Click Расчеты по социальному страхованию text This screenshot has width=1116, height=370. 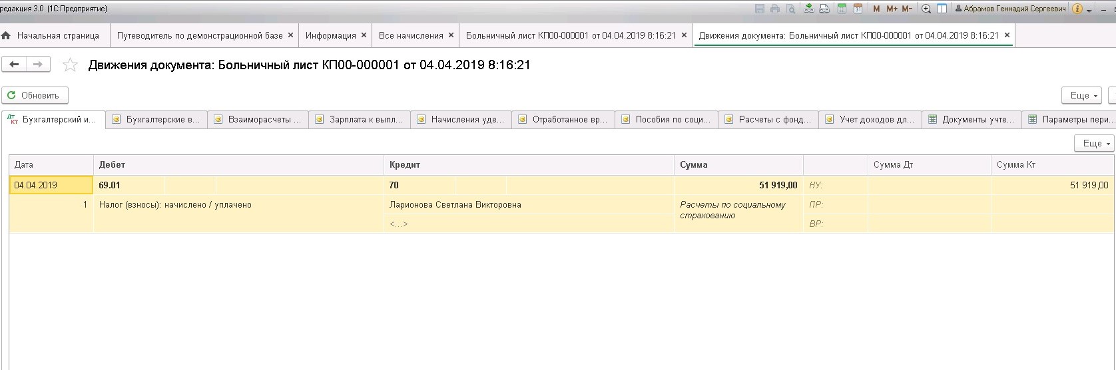[x=732, y=210]
